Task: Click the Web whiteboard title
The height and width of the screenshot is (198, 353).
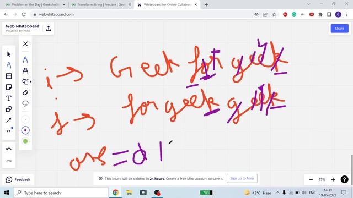Action: tap(23, 26)
